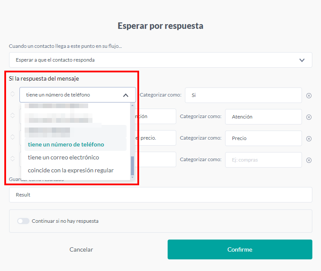Image resolution: width=321 pixels, height=271 pixels.
Task: Click the reorder handle of the last rule
Action: click(13, 159)
